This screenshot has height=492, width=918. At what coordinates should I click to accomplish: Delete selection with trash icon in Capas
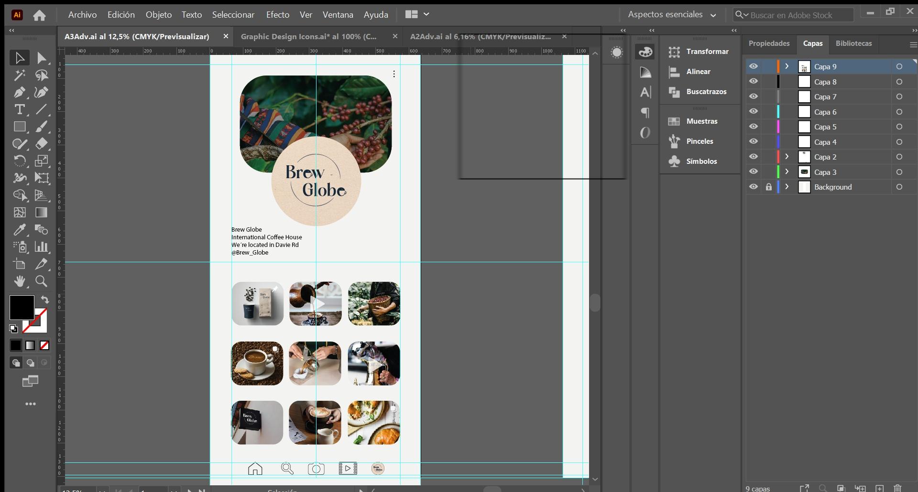(897, 488)
